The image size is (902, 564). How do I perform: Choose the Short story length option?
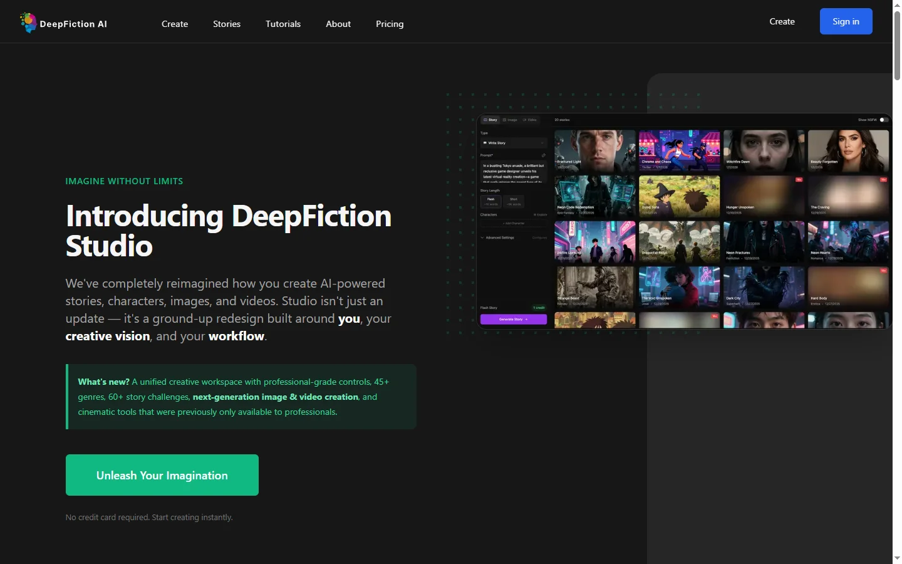click(514, 201)
